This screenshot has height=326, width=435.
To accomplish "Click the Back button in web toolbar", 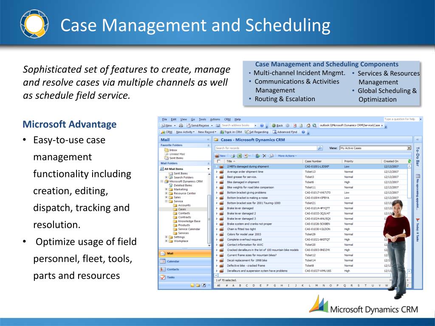I will click(277, 126).
